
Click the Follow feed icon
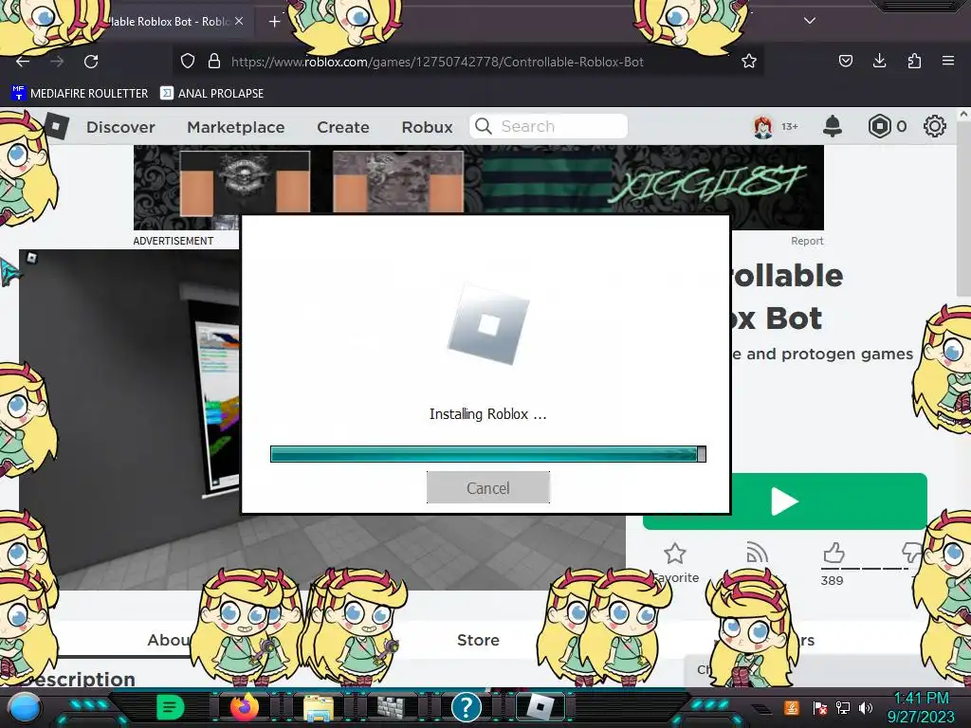(x=757, y=553)
